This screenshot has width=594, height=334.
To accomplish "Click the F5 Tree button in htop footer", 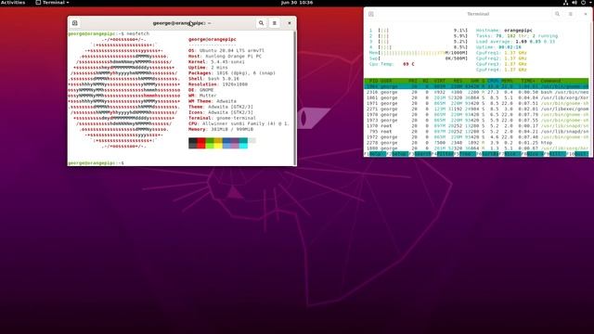I will [465, 154].
